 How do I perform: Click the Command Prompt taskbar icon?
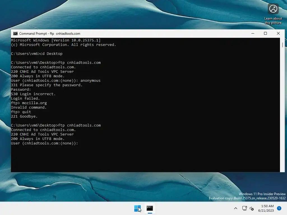(150, 208)
